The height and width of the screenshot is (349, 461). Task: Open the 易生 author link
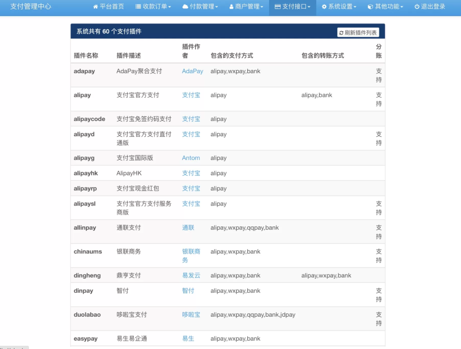(x=188, y=339)
